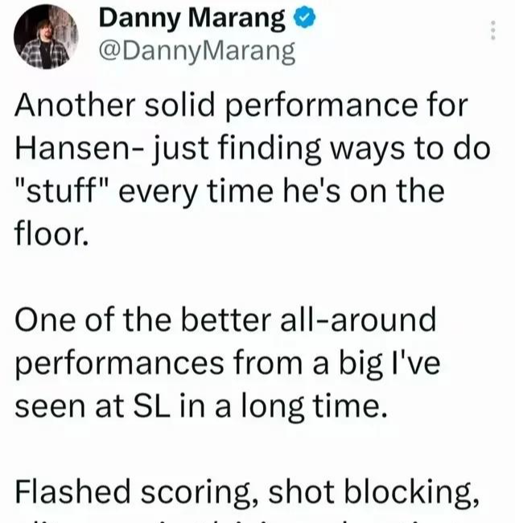The height and width of the screenshot is (523, 515).
Task: Click the line "Flashed scoring, shot blocking,"
Action: 247,493
